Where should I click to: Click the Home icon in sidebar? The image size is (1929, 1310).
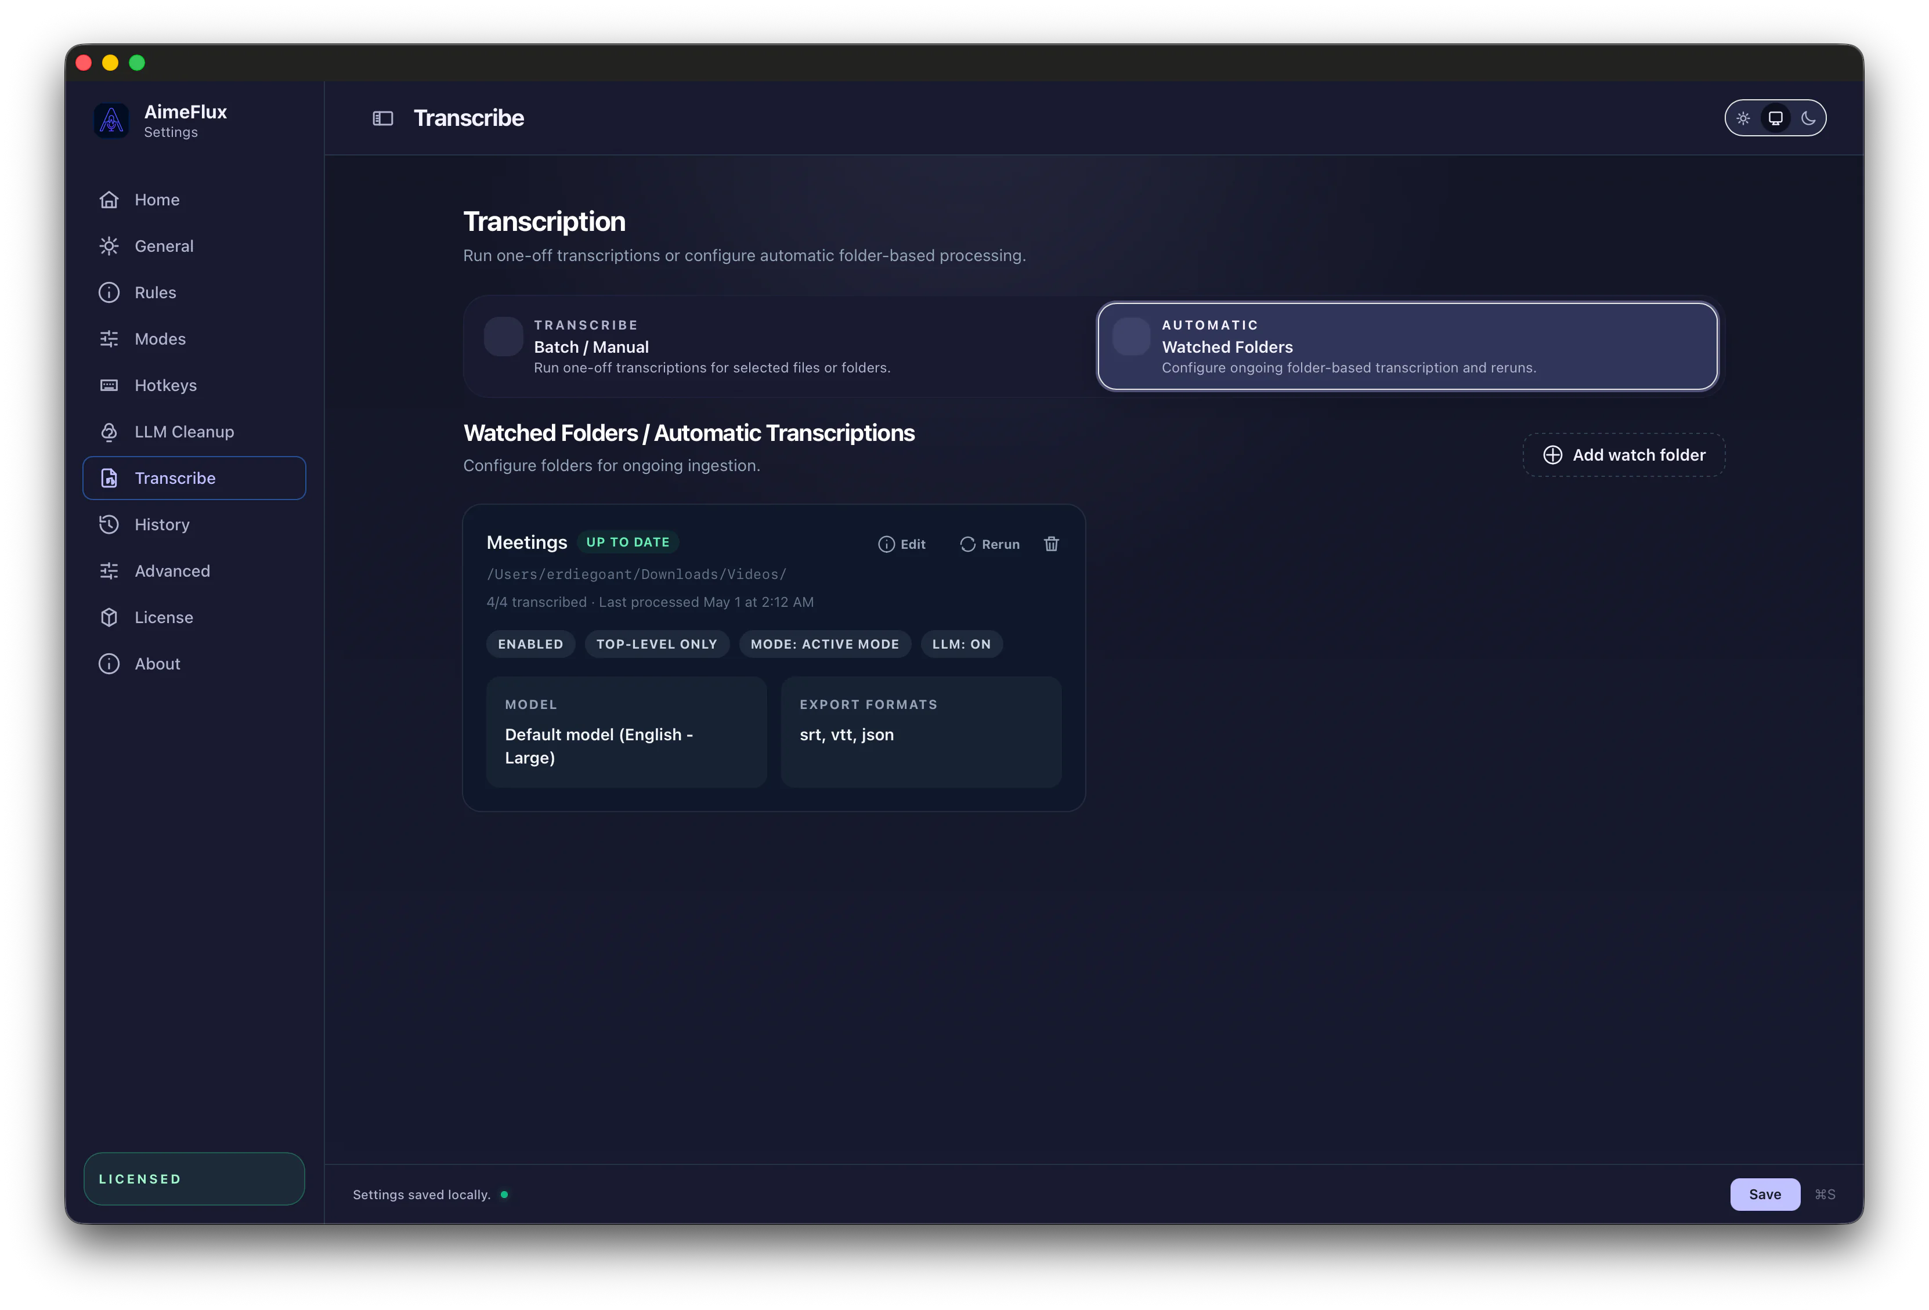click(x=109, y=200)
